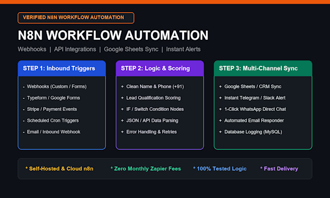Select the 'STEP 1: Inbound Triggers' header
Image resolution: width=330 pixels, height=198 pixels.
pos(62,68)
